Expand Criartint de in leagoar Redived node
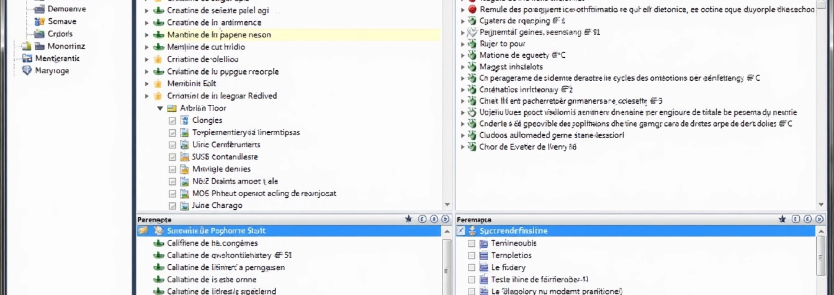This screenshot has width=834, height=295. 146,96
